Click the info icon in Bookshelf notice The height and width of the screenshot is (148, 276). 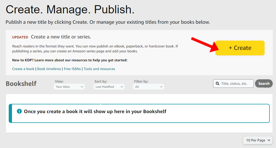(x=19, y=111)
